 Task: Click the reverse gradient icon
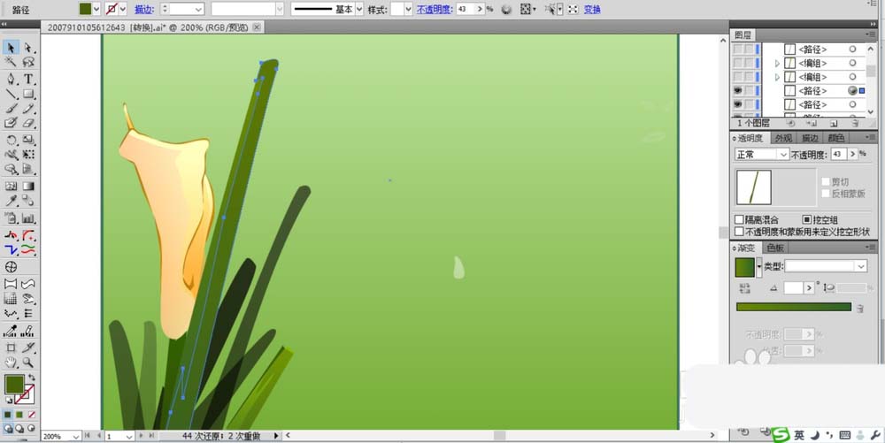pyautogui.click(x=745, y=288)
